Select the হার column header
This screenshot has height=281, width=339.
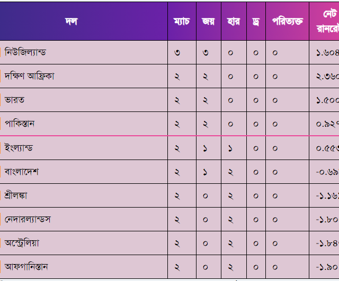[x=233, y=22]
